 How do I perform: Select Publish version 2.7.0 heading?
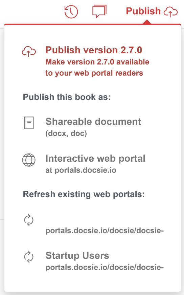94,50
